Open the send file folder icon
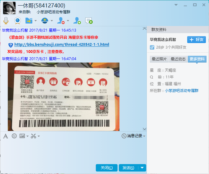The width and height of the screenshot is (209, 174). click(x=29, y=20)
